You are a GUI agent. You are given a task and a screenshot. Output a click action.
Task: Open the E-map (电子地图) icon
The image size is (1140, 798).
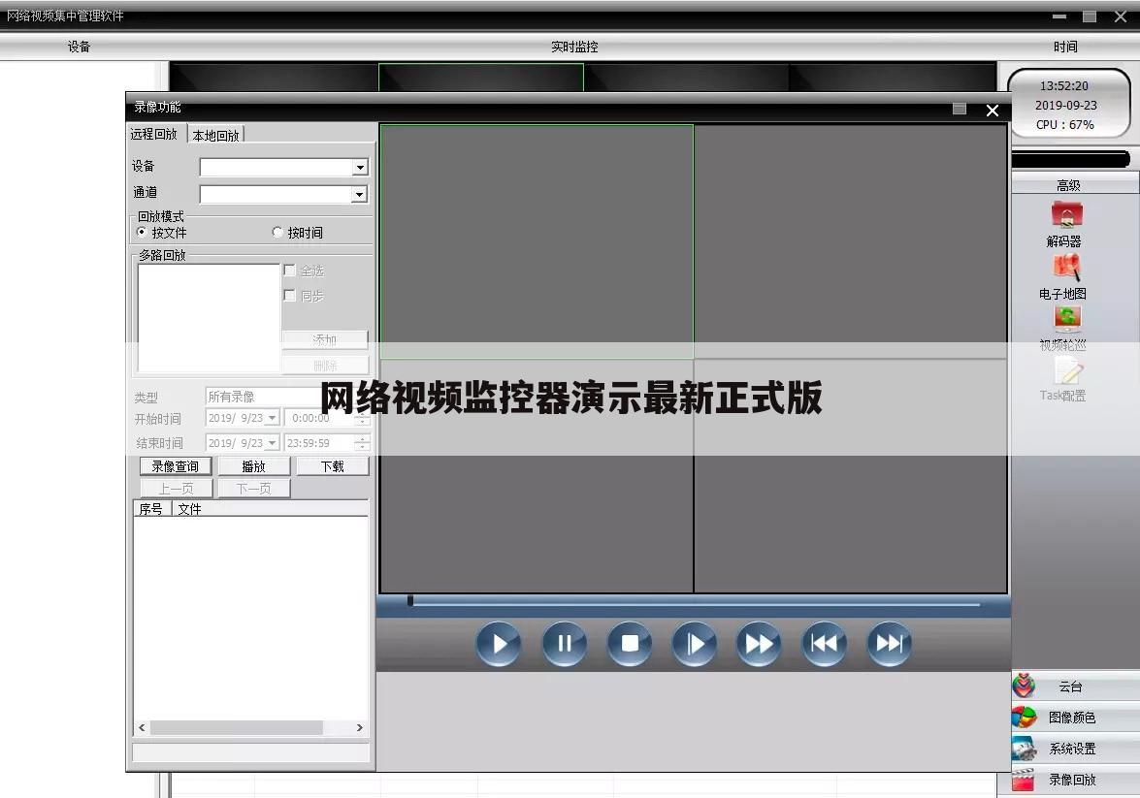(x=1066, y=268)
